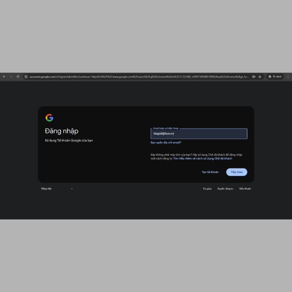Open 'Bạn quên địa chỉ email?' link
Screen dimensions: 292x292
[166, 143]
